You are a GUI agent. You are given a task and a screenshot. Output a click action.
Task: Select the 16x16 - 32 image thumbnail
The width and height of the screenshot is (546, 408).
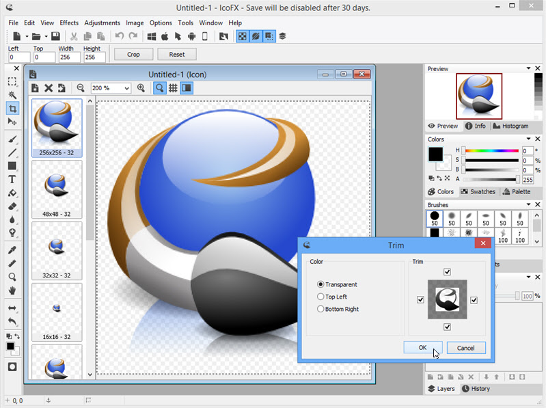pyautogui.click(x=57, y=312)
